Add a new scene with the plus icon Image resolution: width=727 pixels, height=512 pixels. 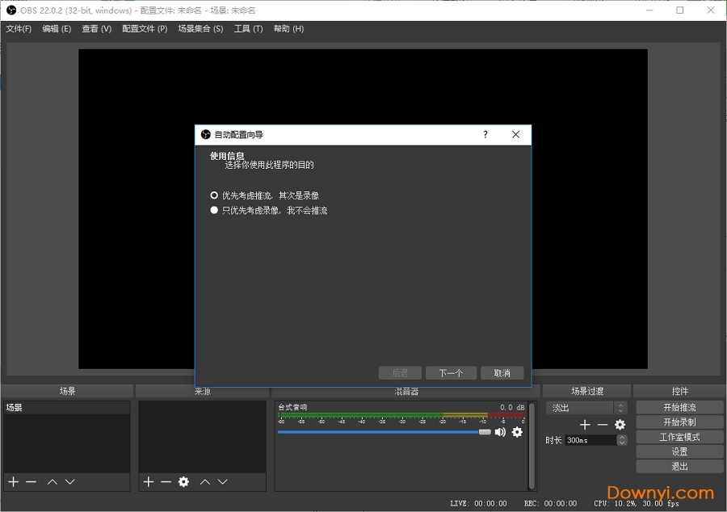pyautogui.click(x=12, y=482)
